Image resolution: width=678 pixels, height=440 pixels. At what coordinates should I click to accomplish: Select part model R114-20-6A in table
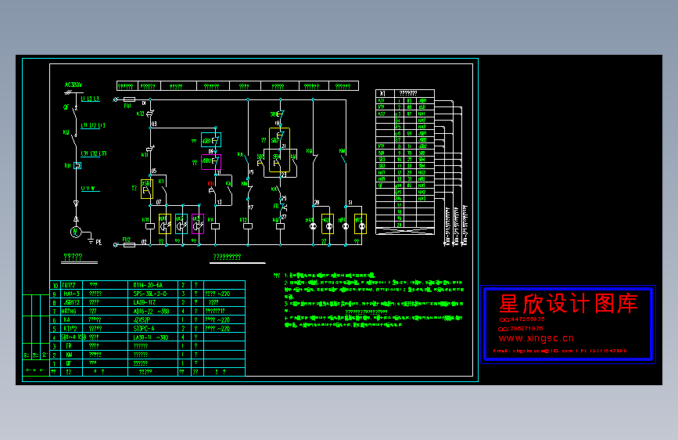[x=148, y=285]
